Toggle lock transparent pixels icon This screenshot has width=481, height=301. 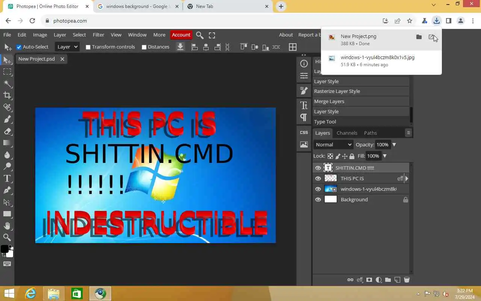click(330, 156)
